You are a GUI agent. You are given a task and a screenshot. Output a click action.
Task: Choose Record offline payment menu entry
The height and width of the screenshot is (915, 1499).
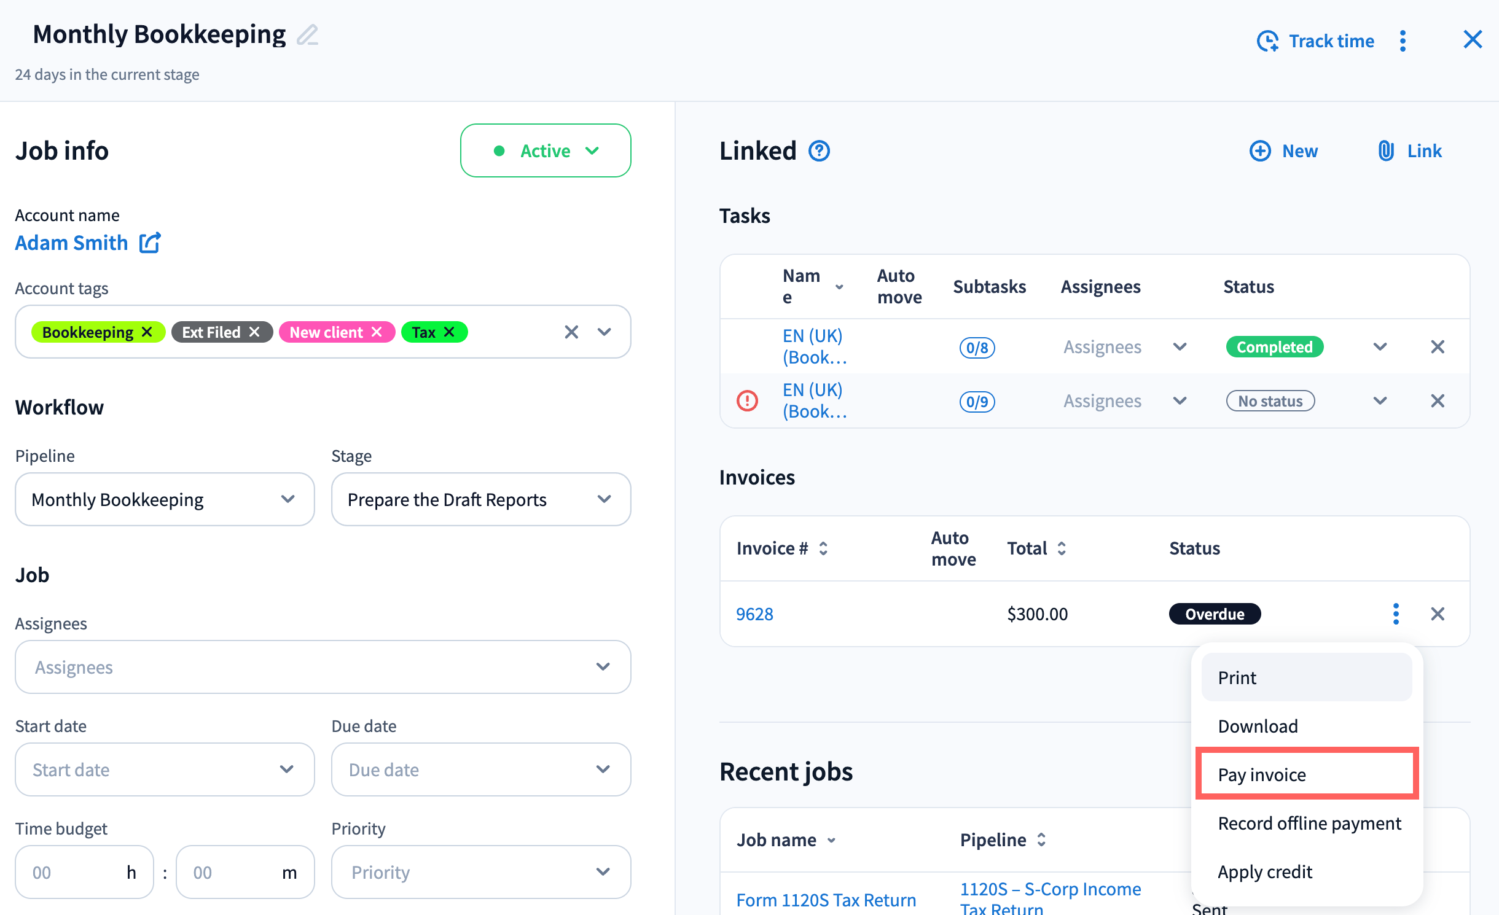point(1309,823)
